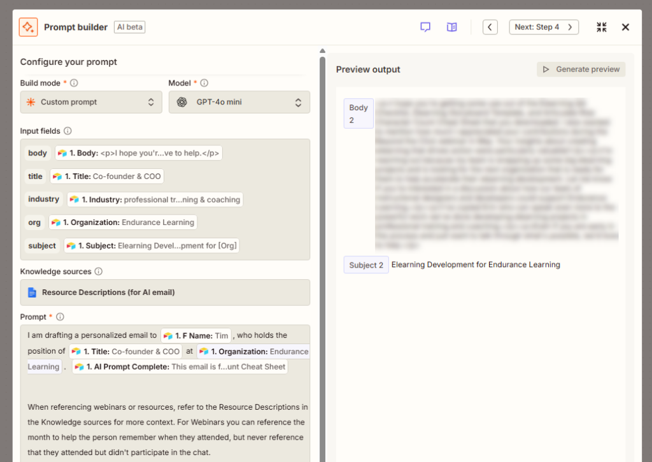Click the Knowledge sources info icon

click(99, 271)
